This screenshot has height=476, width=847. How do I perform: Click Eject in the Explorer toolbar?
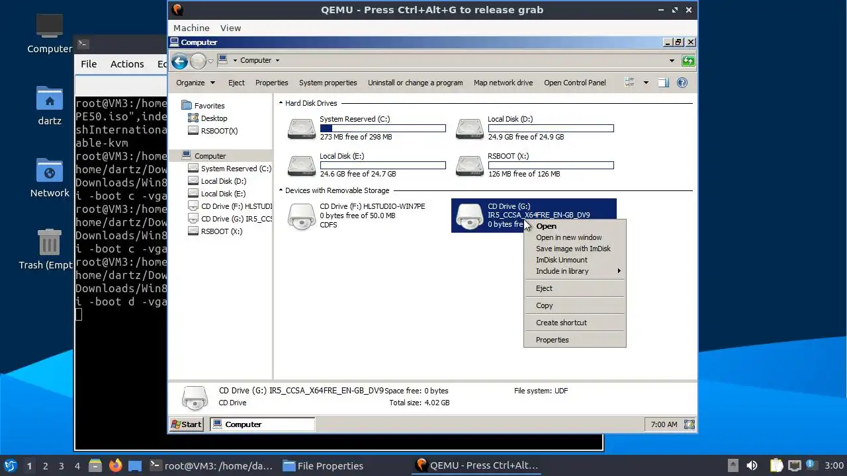click(236, 83)
